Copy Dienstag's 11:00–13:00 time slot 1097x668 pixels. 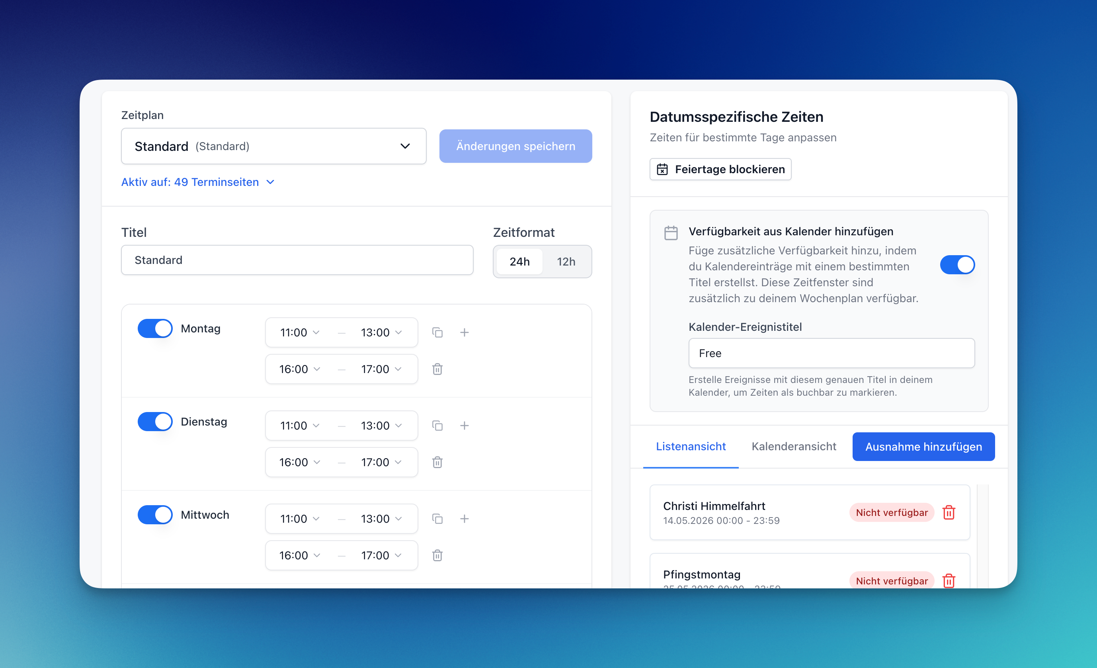(x=437, y=425)
